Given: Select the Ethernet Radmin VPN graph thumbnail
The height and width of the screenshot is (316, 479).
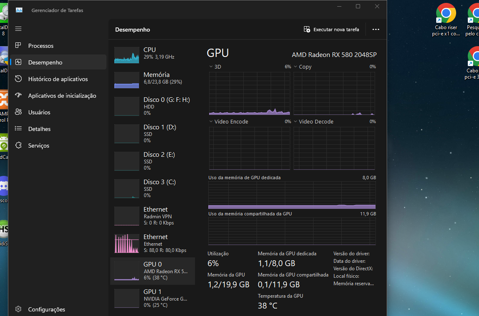Looking at the screenshot, I should 126,216.
